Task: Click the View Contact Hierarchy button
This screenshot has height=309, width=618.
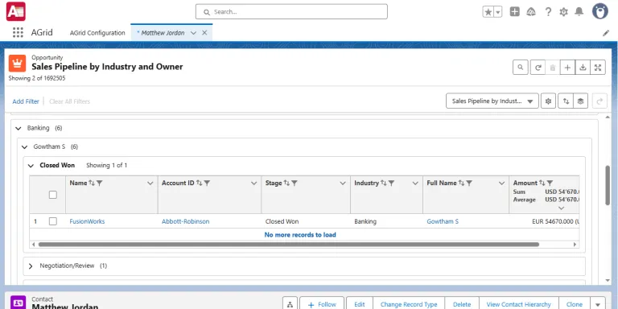Action: [x=518, y=304]
